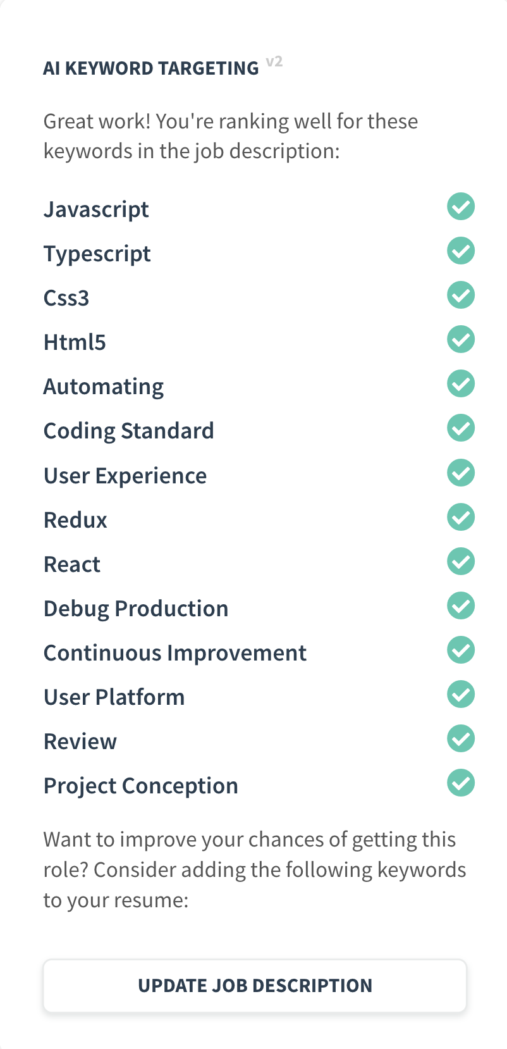Click the green checkmark next to Javascript
Viewport: 507px width, 1049px height.
pyautogui.click(x=461, y=206)
